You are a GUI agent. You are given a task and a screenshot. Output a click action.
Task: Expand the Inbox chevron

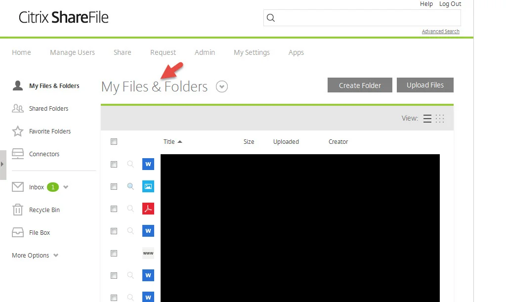point(66,187)
